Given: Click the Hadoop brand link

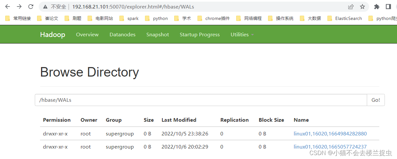Looking at the screenshot, I should (x=52, y=34).
